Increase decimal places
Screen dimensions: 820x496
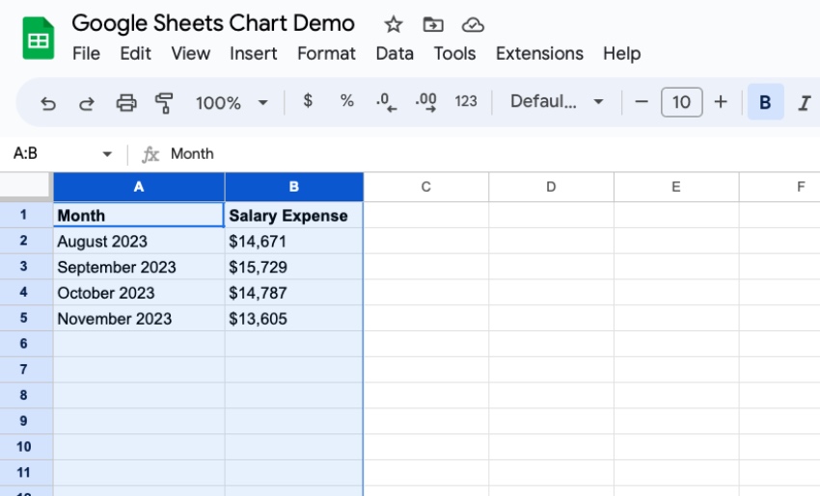coord(426,102)
